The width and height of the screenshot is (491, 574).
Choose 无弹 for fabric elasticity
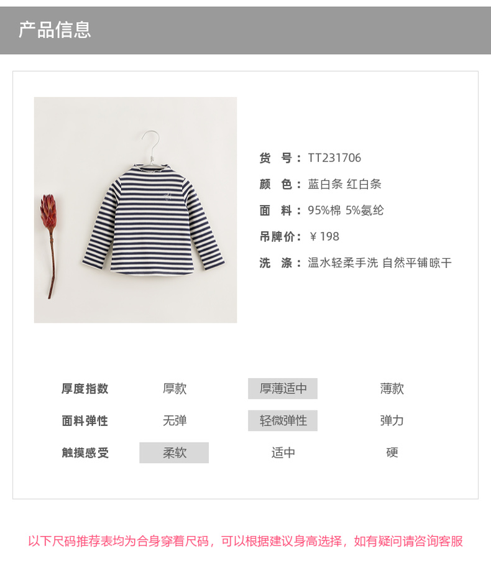click(175, 420)
